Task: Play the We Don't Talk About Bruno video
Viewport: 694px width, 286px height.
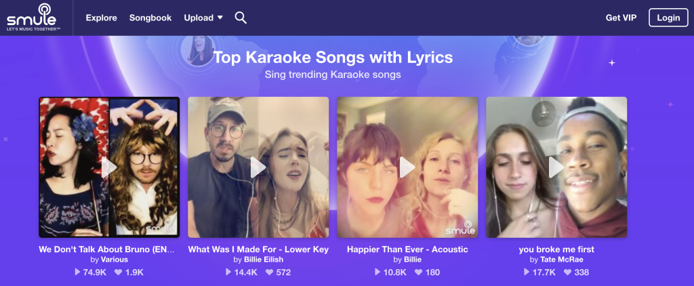Action: (x=109, y=167)
